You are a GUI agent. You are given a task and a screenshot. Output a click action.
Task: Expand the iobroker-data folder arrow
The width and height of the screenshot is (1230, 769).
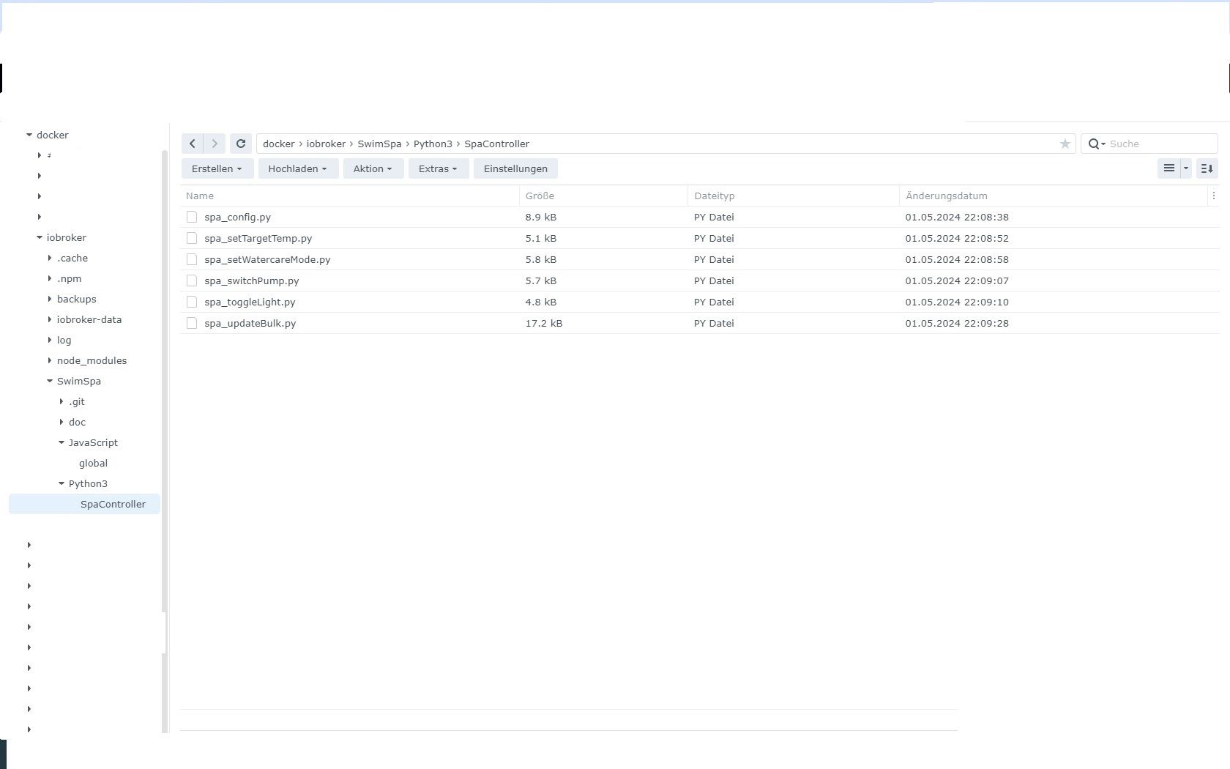click(x=50, y=319)
